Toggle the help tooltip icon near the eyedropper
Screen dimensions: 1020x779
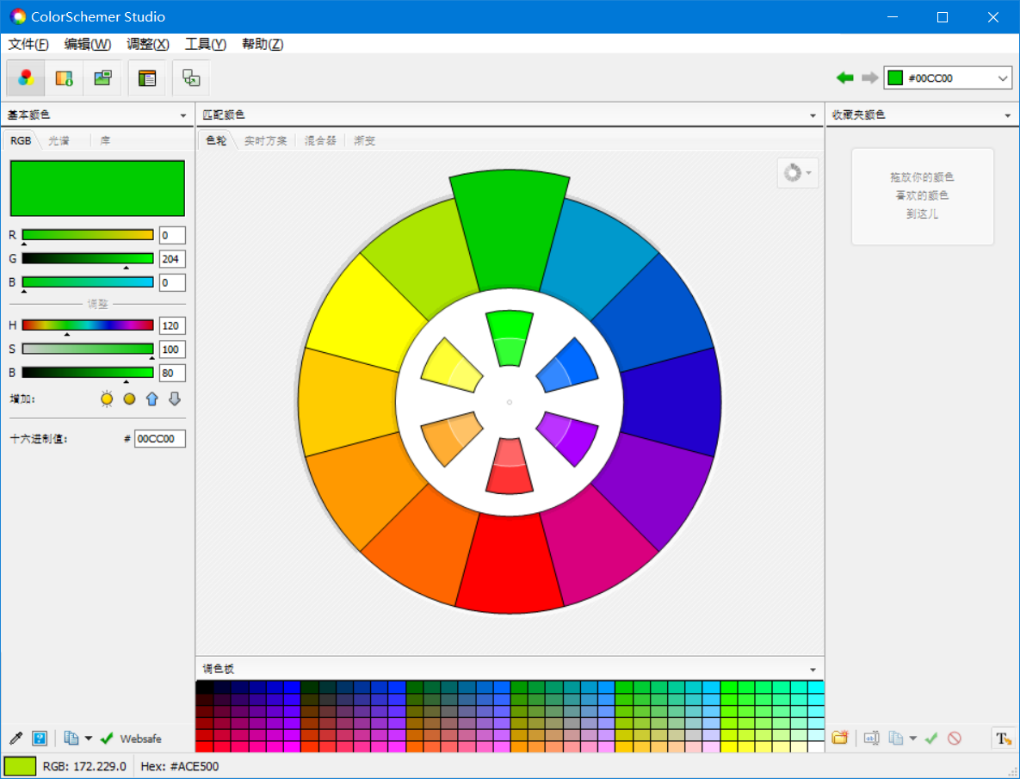[40, 738]
